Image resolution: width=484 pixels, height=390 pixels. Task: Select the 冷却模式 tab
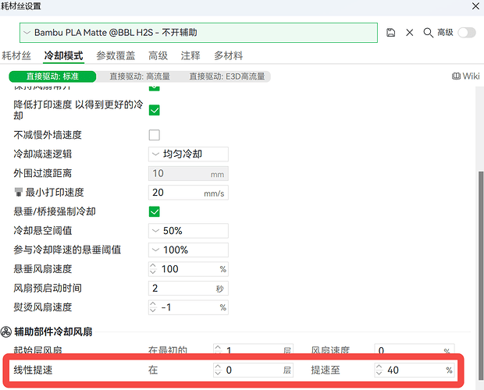tap(63, 56)
